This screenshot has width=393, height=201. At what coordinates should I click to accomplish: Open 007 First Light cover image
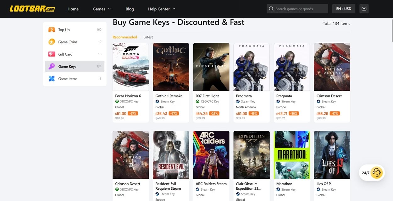[211, 67]
